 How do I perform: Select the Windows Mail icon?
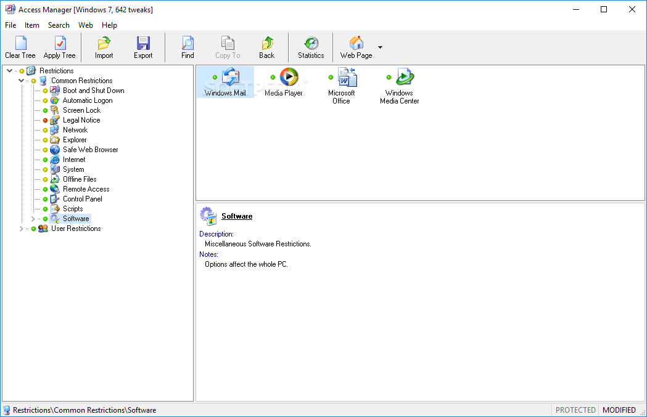coord(231,77)
